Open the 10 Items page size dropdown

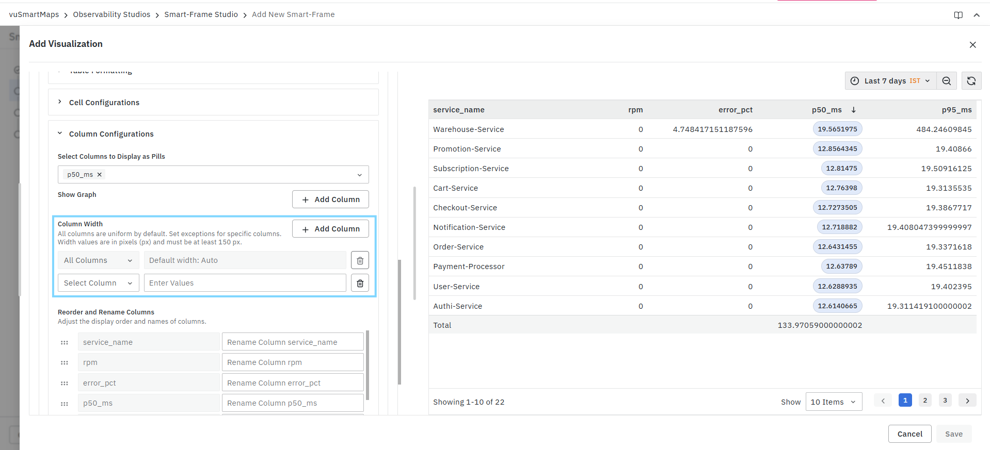click(834, 402)
